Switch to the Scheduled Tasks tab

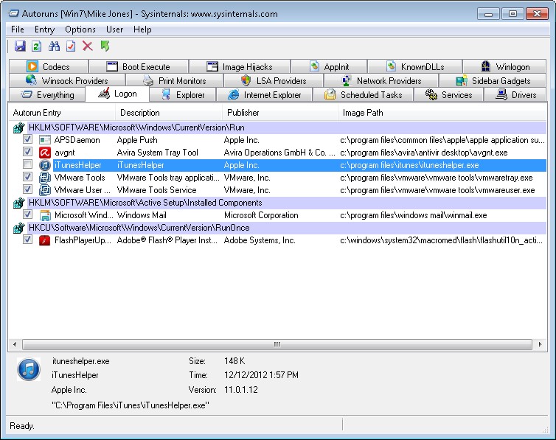tap(363, 95)
